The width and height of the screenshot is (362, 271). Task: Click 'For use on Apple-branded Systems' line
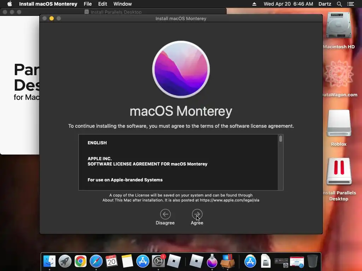click(x=125, y=180)
